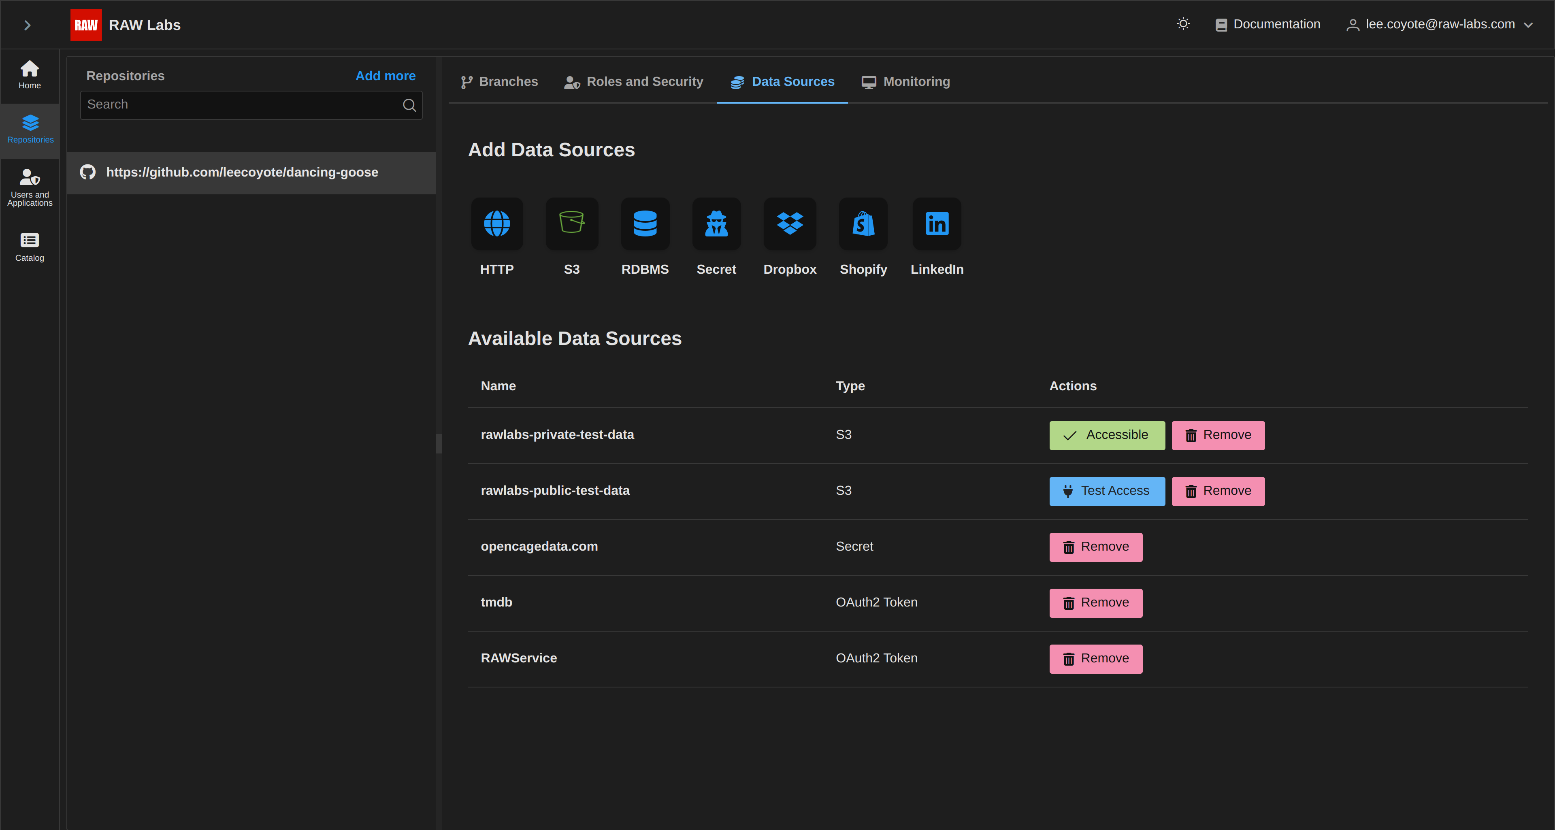Expand the sidebar with the chevron arrow
1555x830 pixels.
pos(27,25)
